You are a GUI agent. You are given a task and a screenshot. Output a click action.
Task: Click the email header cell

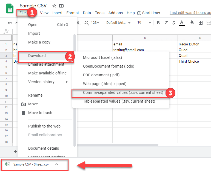click(x=145, y=44)
